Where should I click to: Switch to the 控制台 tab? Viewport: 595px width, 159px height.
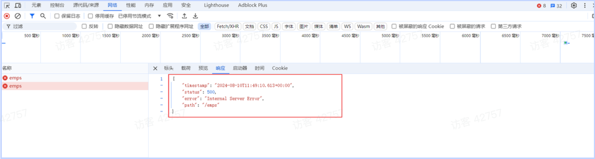point(57,5)
